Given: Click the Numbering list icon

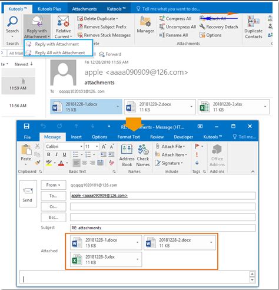Looking at the screenshot, I should 88,154.
